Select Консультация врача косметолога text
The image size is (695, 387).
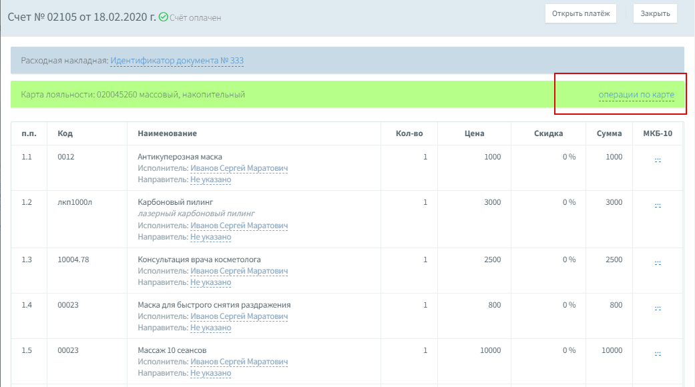pos(199,260)
